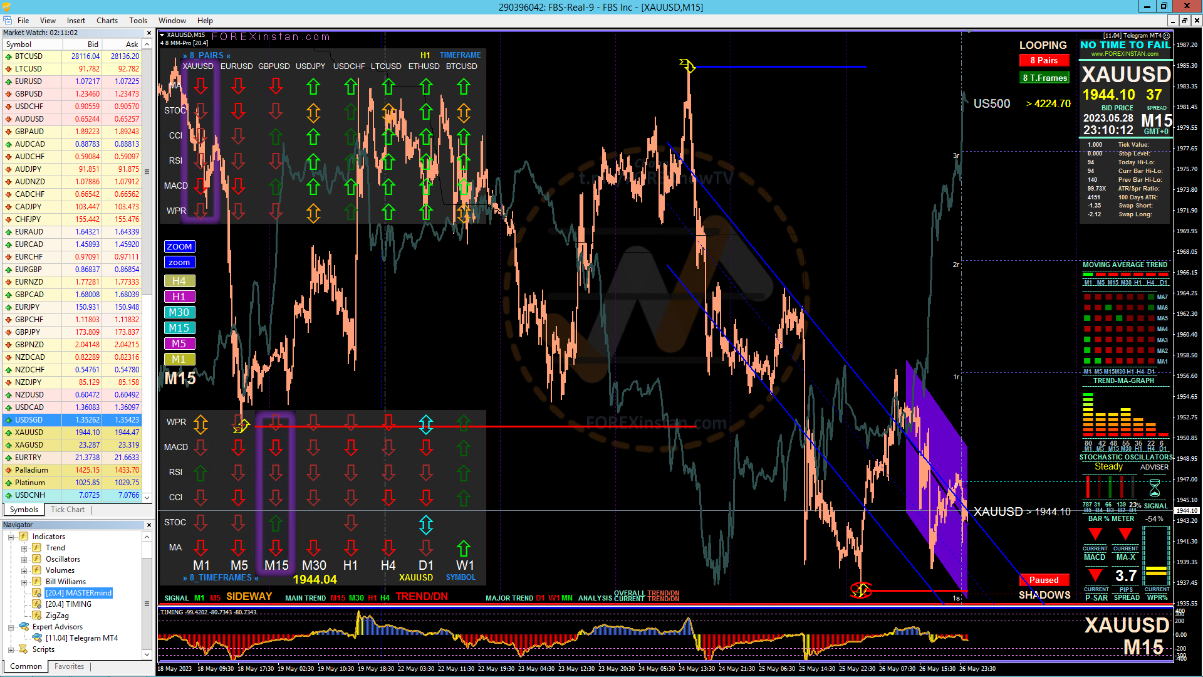The image size is (1203, 677).
Task: Click the yellow WPR arrow above M1 column
Action: (x=200, y=424)
